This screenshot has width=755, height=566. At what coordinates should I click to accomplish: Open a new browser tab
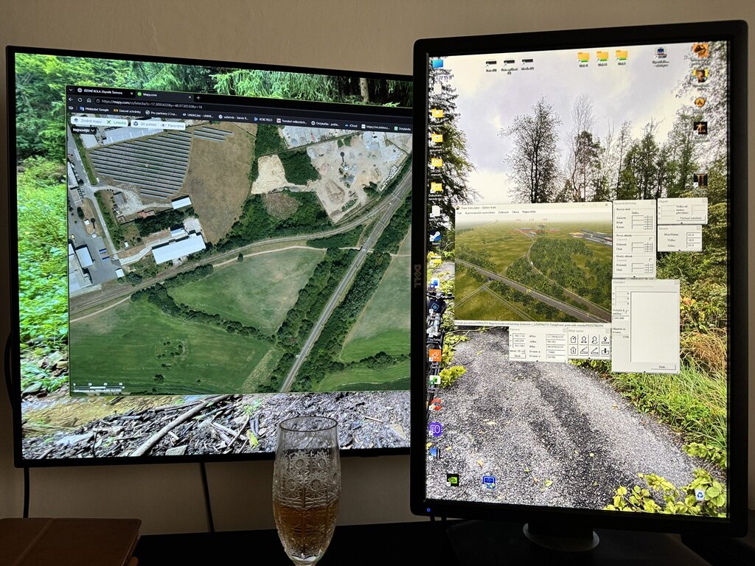point(198,97)
